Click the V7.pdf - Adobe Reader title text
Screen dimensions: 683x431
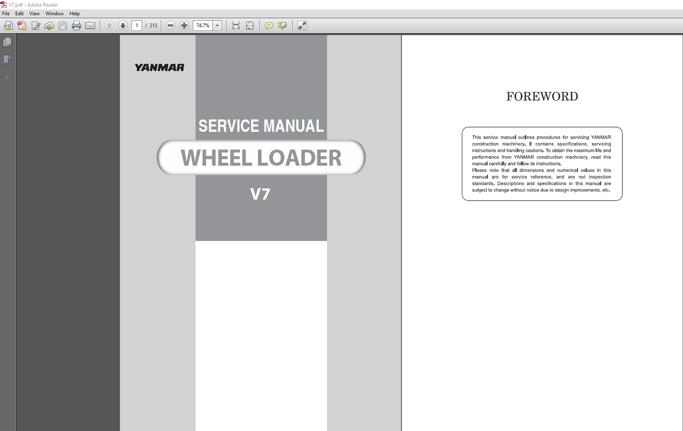coord(33,5)
